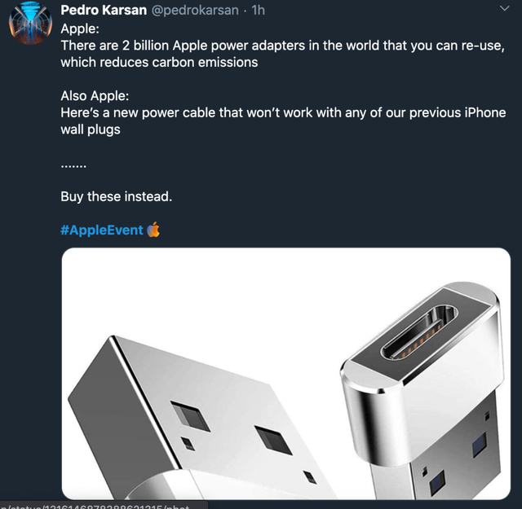Open the #AppleEvent hashtag
The image size is (522, 509).
click(x=102, y=230)
